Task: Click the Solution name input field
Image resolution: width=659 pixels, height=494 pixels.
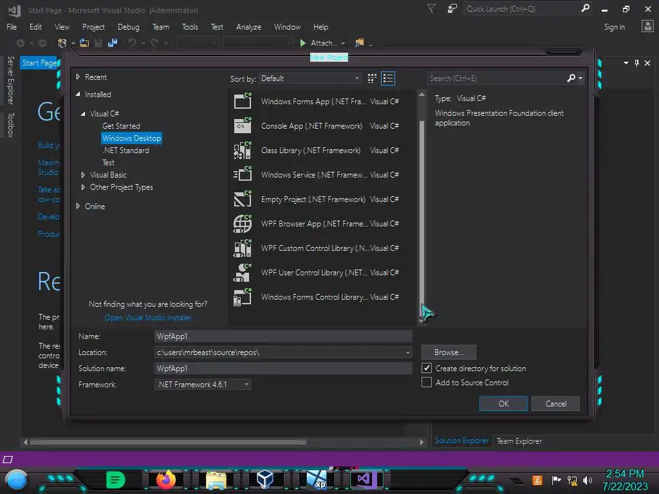Action: tap(283, 369)
